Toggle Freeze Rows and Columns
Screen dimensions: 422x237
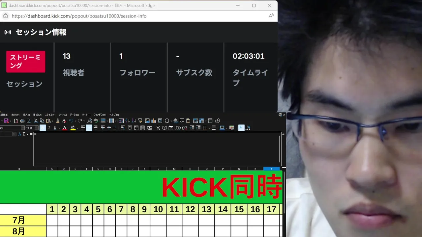point(201,121)
